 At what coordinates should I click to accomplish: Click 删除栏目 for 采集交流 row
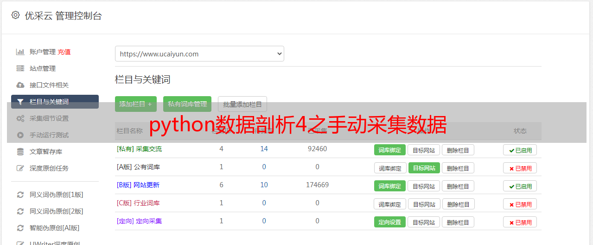click(x=458, y=150)
